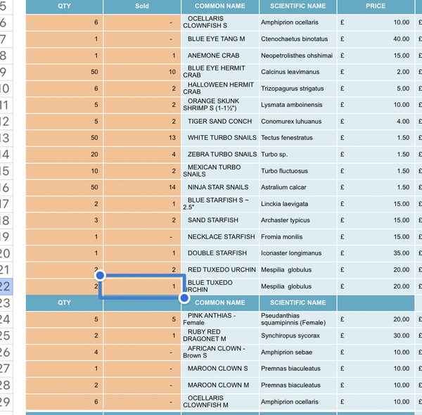Select Archaster typicus cell
Screen dimensions: 422x415
click(x=298, y=220)
